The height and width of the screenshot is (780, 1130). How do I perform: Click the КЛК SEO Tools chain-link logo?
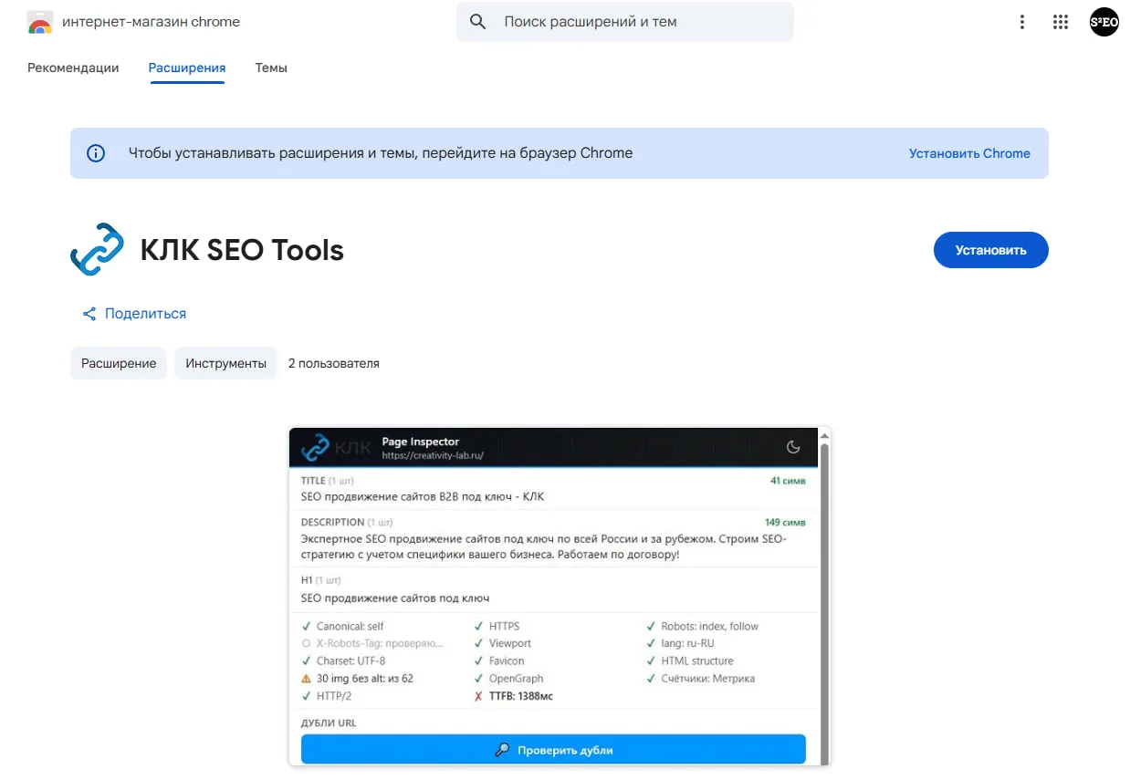click(x=97, y=249)
